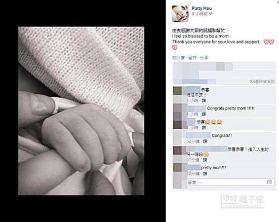
Task: Like the 祝福平安 comment
Action: point(204,100)
